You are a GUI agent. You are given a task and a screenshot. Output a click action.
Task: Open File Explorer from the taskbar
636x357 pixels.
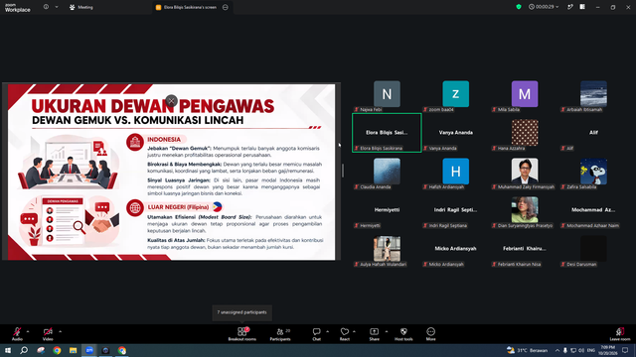point(73,350)
